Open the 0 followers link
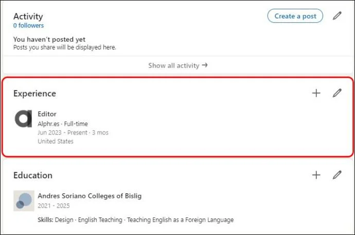Image resolution: width=355 pixels, height=235 pixels. [x=28, y=26]
